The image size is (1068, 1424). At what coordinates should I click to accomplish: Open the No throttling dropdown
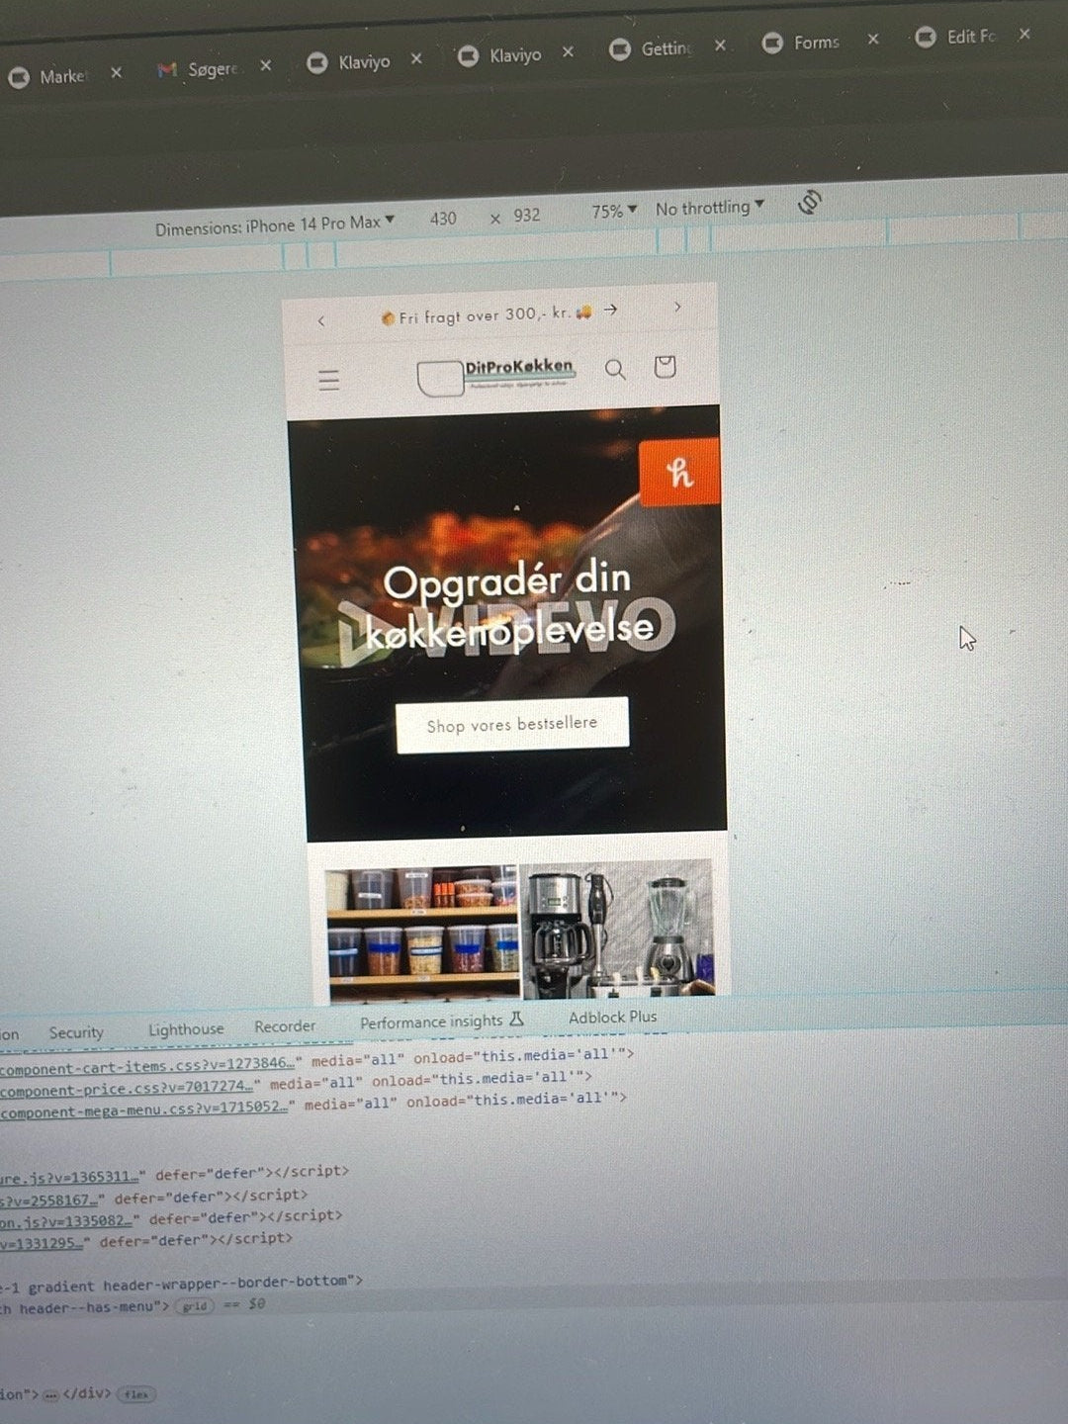click(710, 208)
